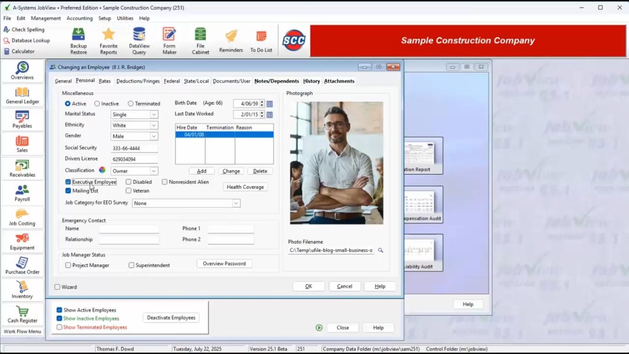
Task: Open the Backup Restore tool
Action: click(x=78, y=40)
